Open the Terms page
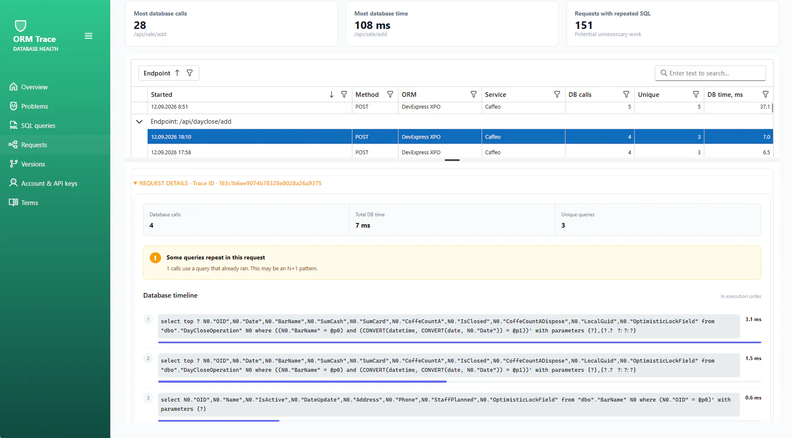This screenshot has width=792, height=438. (55, 202)
